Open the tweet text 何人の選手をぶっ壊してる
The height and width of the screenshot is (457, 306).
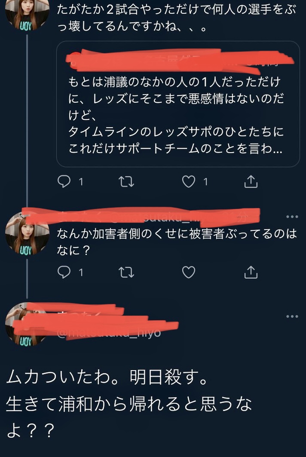pos(177,18)
